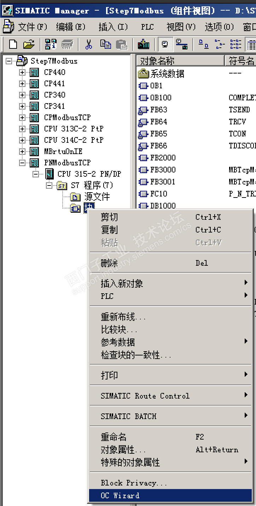Expand the CPU 314C-2 PtP node
This screenshot has width=256, height=506.
22,140
